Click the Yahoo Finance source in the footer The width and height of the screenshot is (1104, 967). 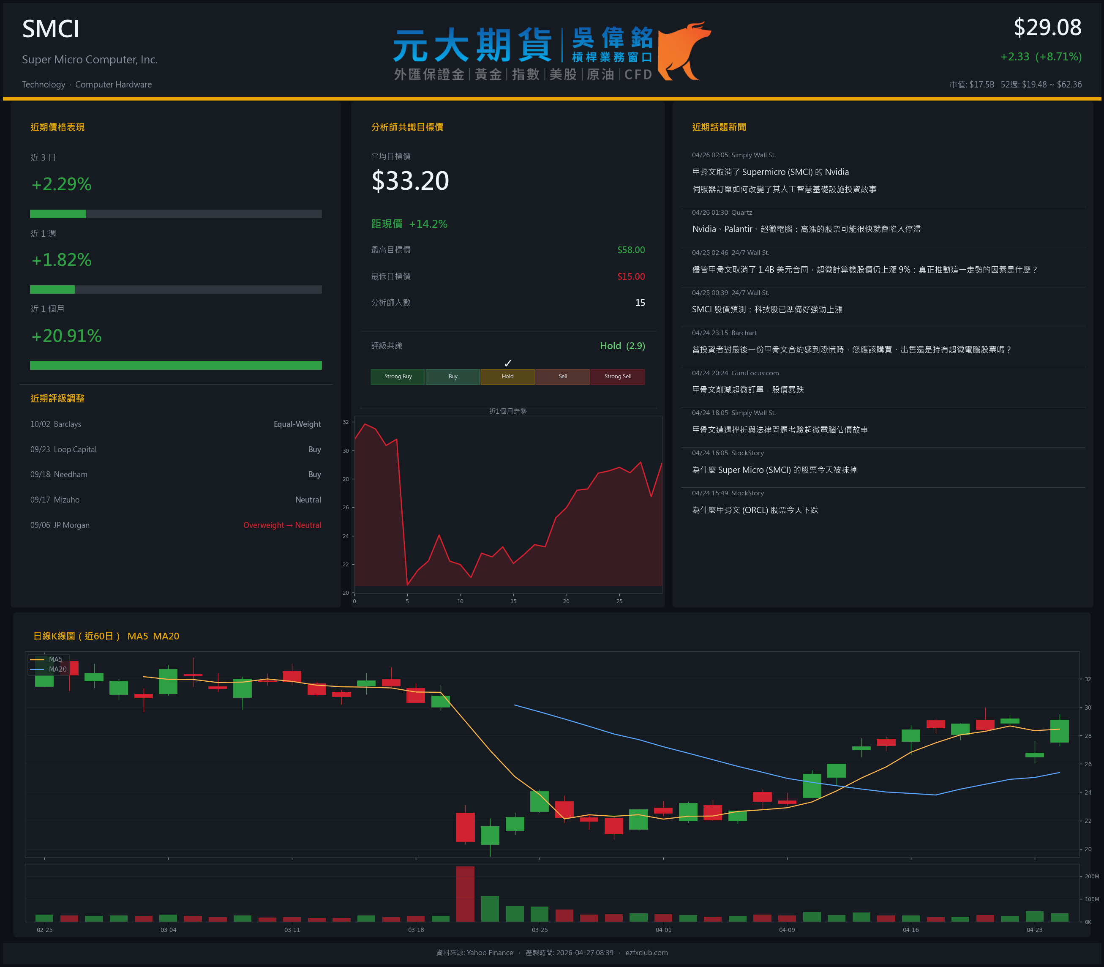[490, 953]
